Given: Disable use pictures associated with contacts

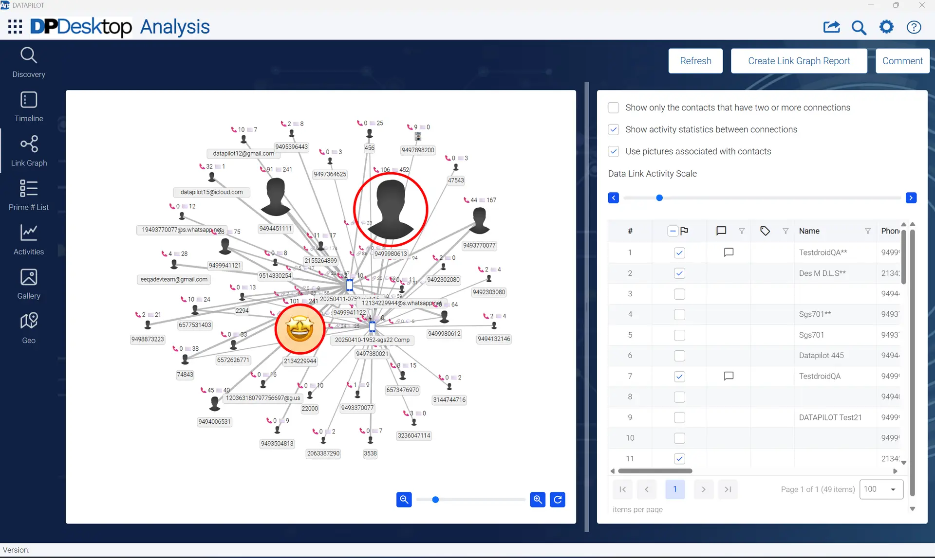Looking at the screenshot, I should [x=614, y=151].
